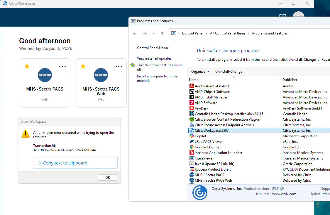Click the AnyDesk program icon

pyautogui.click(x=192, y=108)
